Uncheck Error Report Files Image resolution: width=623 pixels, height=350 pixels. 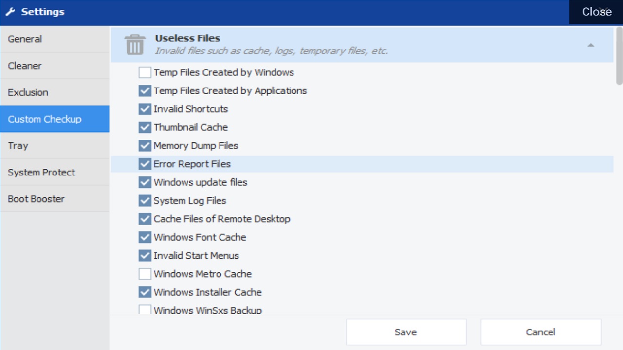[x=145, y=164]
